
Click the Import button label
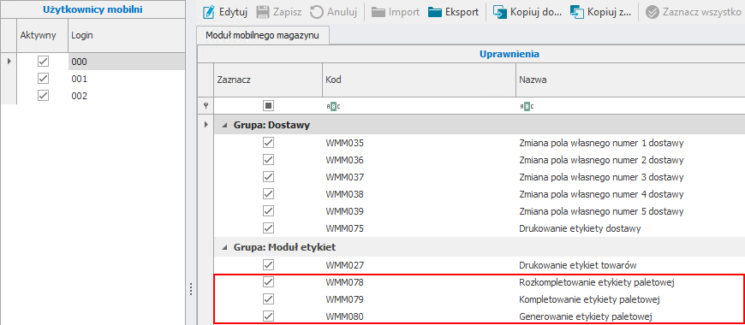click(404, 12)
